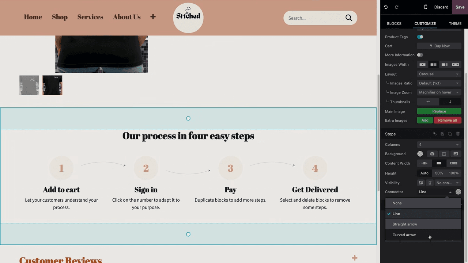
Task: Duplicate the Steps block using copy icon
Action: [450, 134]
